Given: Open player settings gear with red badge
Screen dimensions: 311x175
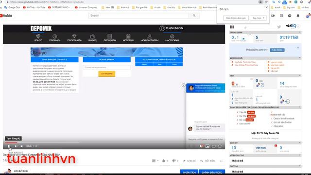Looking at the screenshot, I should click(x=201, y=146).
